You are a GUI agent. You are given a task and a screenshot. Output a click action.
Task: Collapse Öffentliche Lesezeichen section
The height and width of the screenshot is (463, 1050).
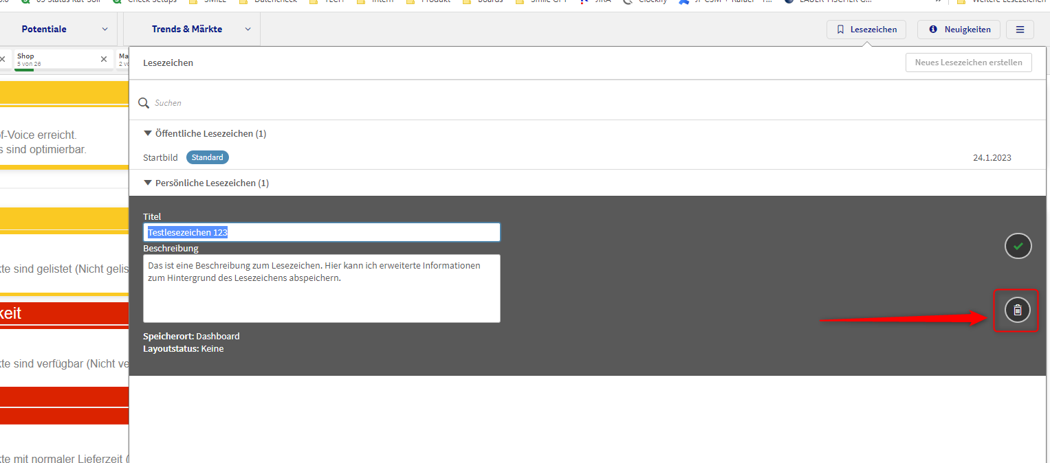148,133
